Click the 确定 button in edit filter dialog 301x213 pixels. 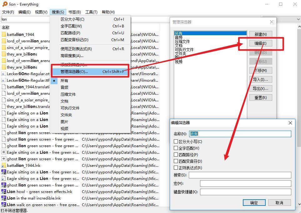254,202
